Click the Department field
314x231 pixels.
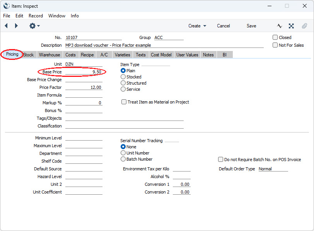pos(84,153)
